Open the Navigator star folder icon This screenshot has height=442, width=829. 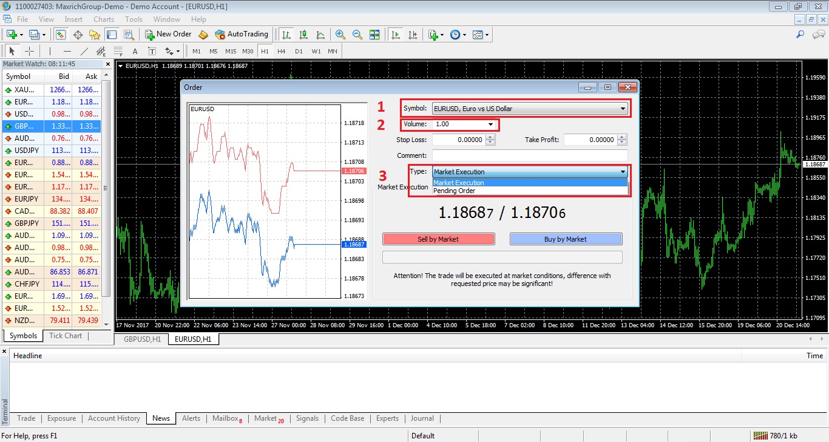pyautogui.click(x=95, y=35)
